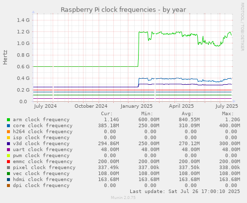The image size is (247, 203).
Task: Click the red emmc clock frequency swatch
Action: 8,162
